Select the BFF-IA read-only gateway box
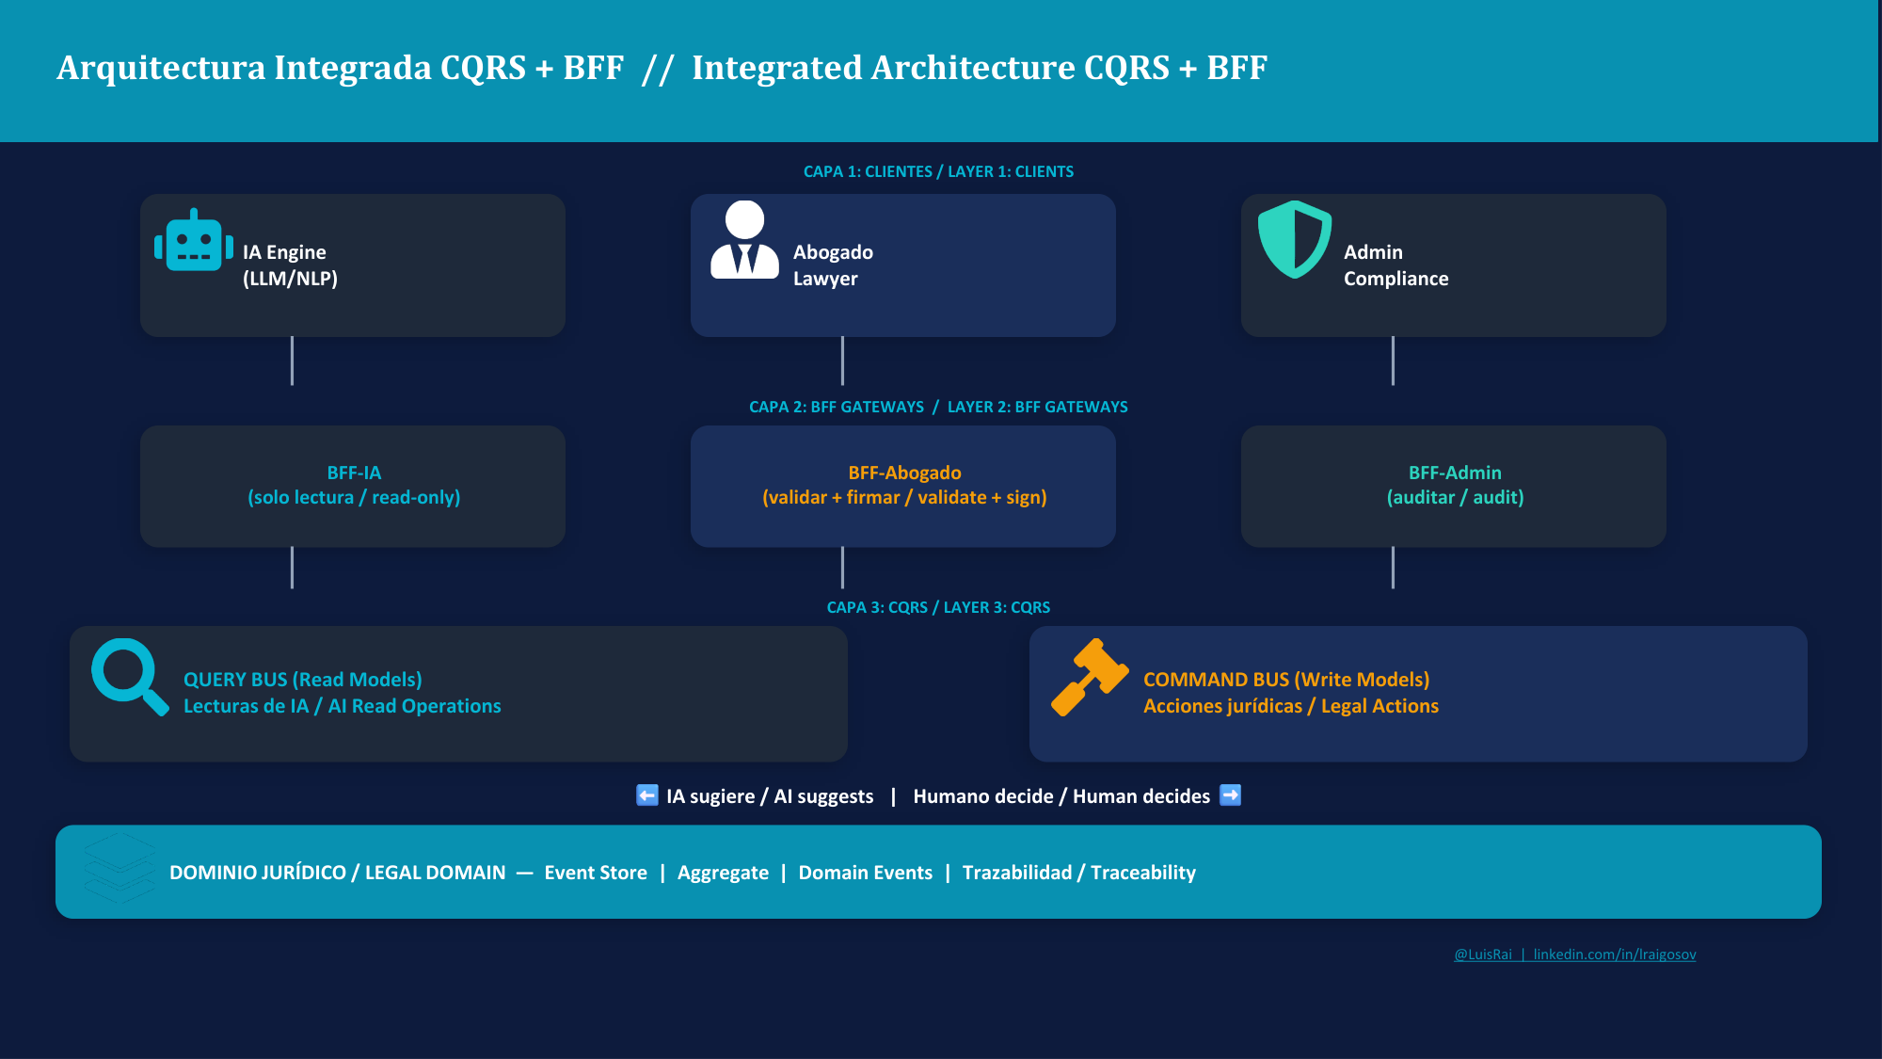 [353, 486]
